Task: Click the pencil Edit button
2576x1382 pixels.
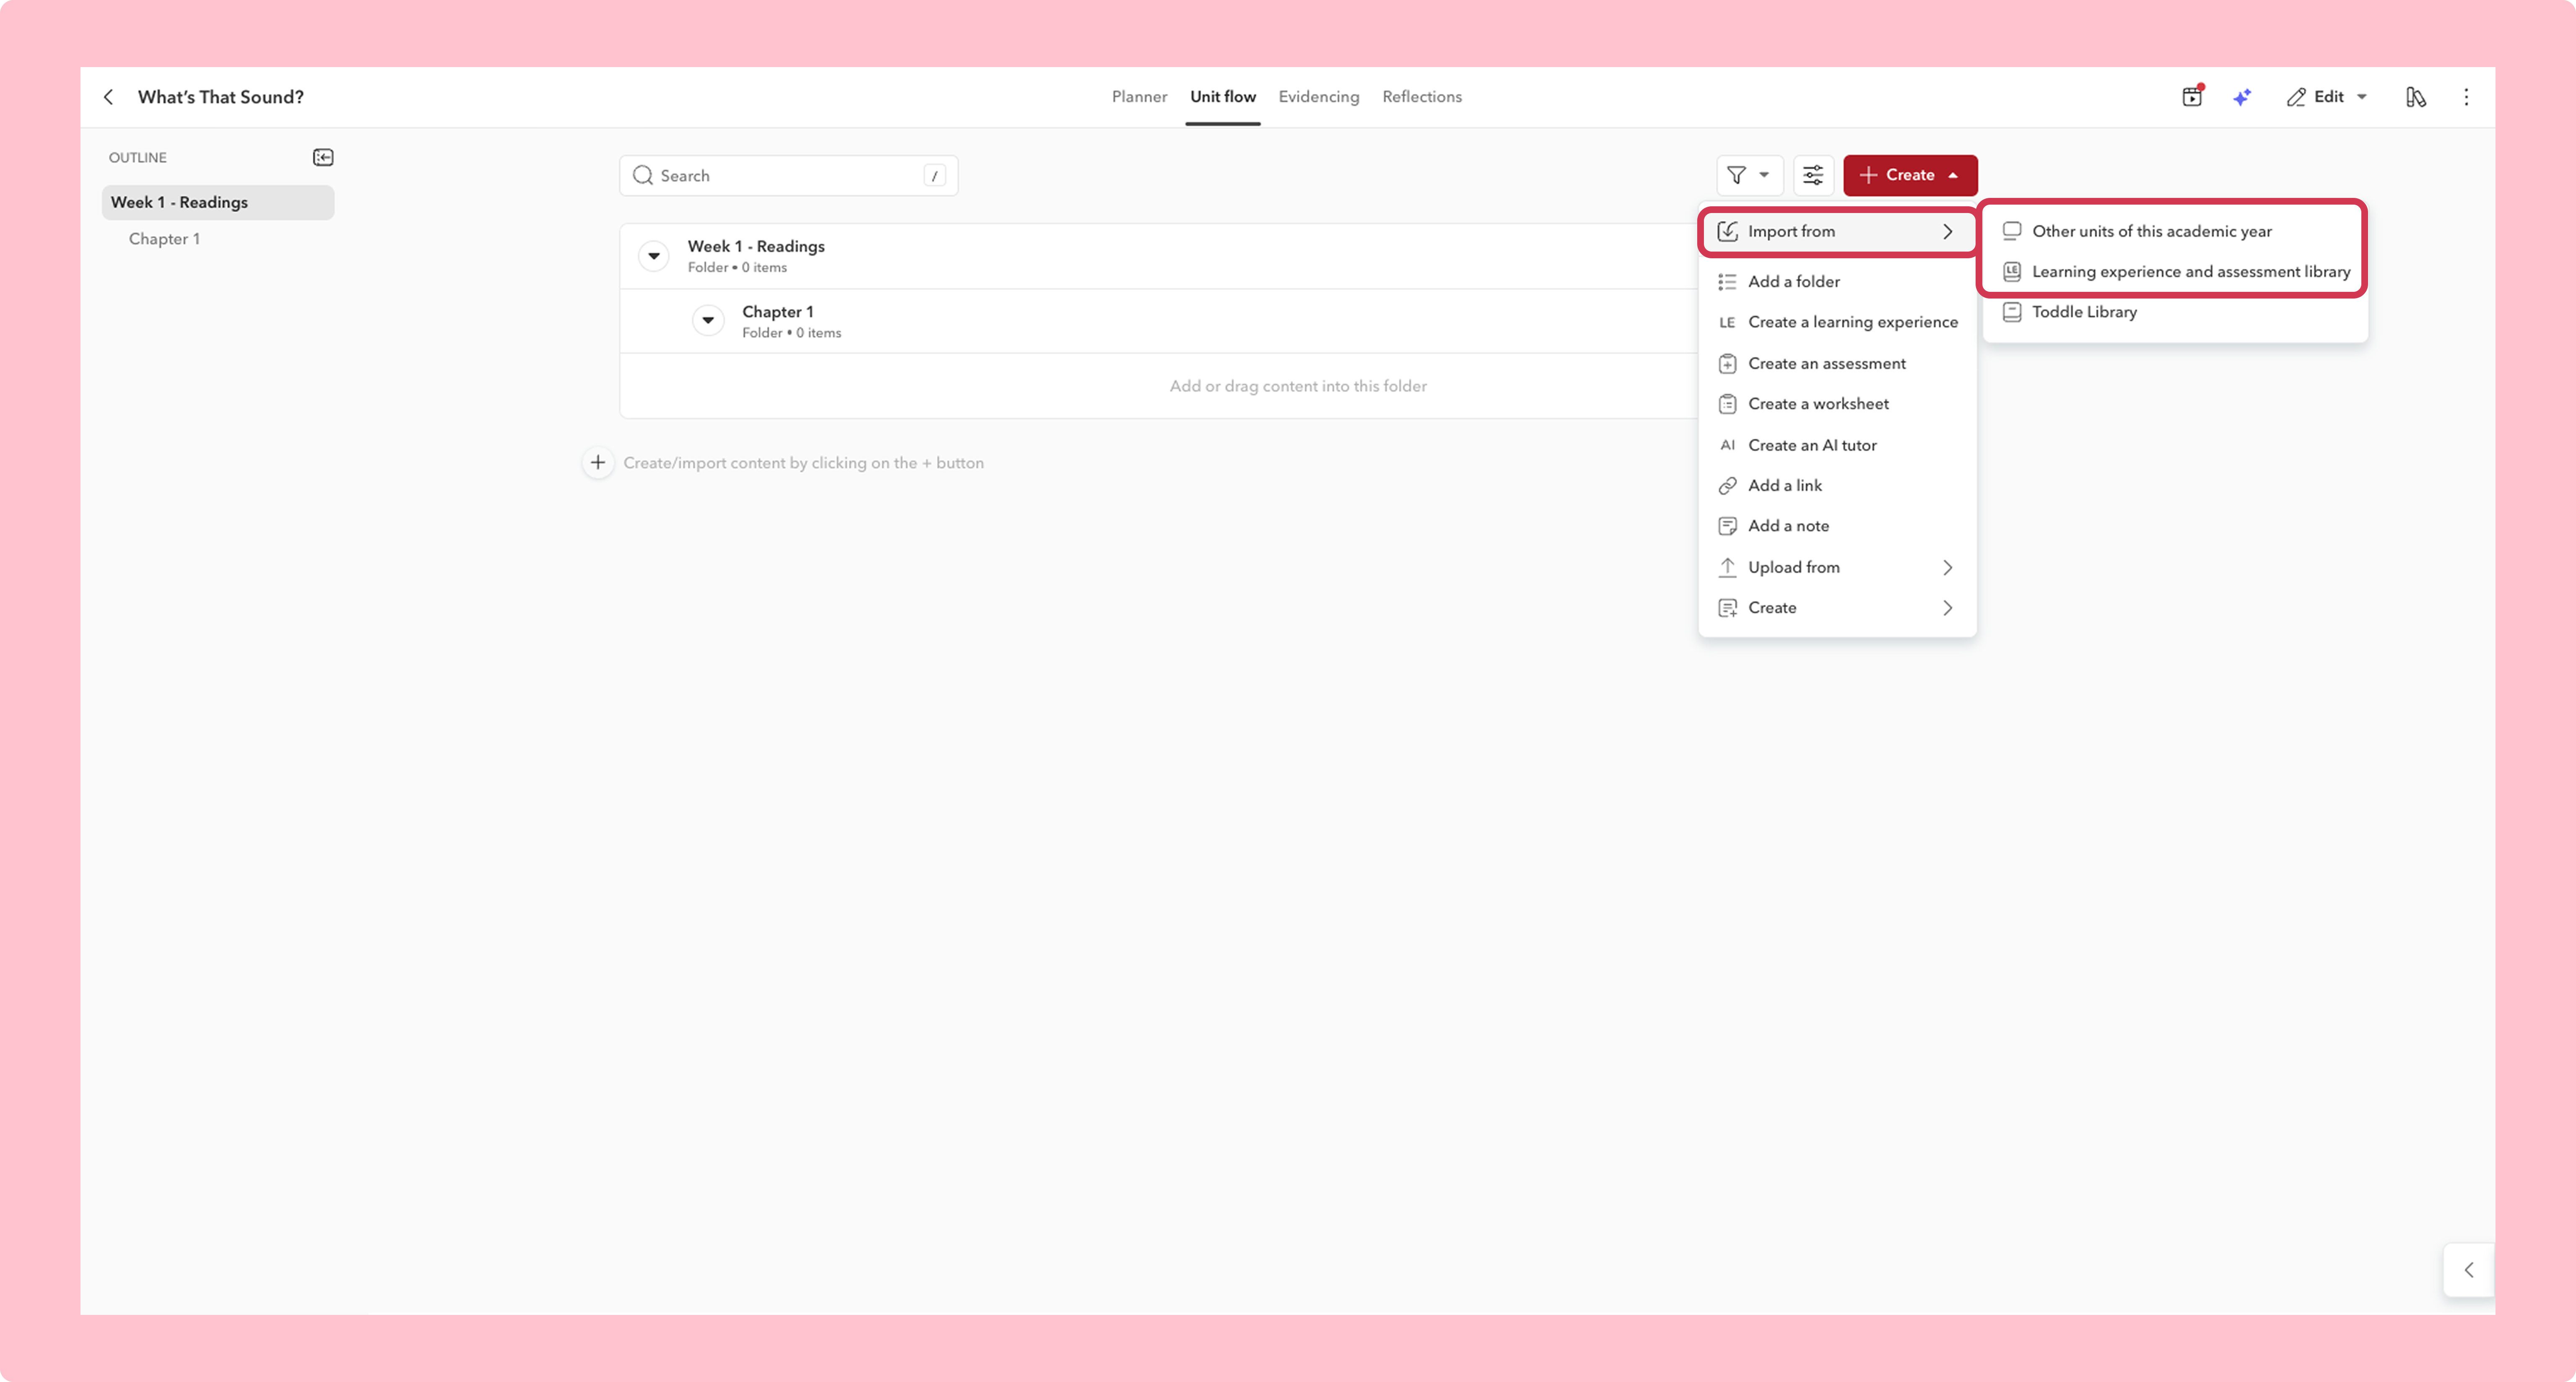Action: tap(2316, 97)
